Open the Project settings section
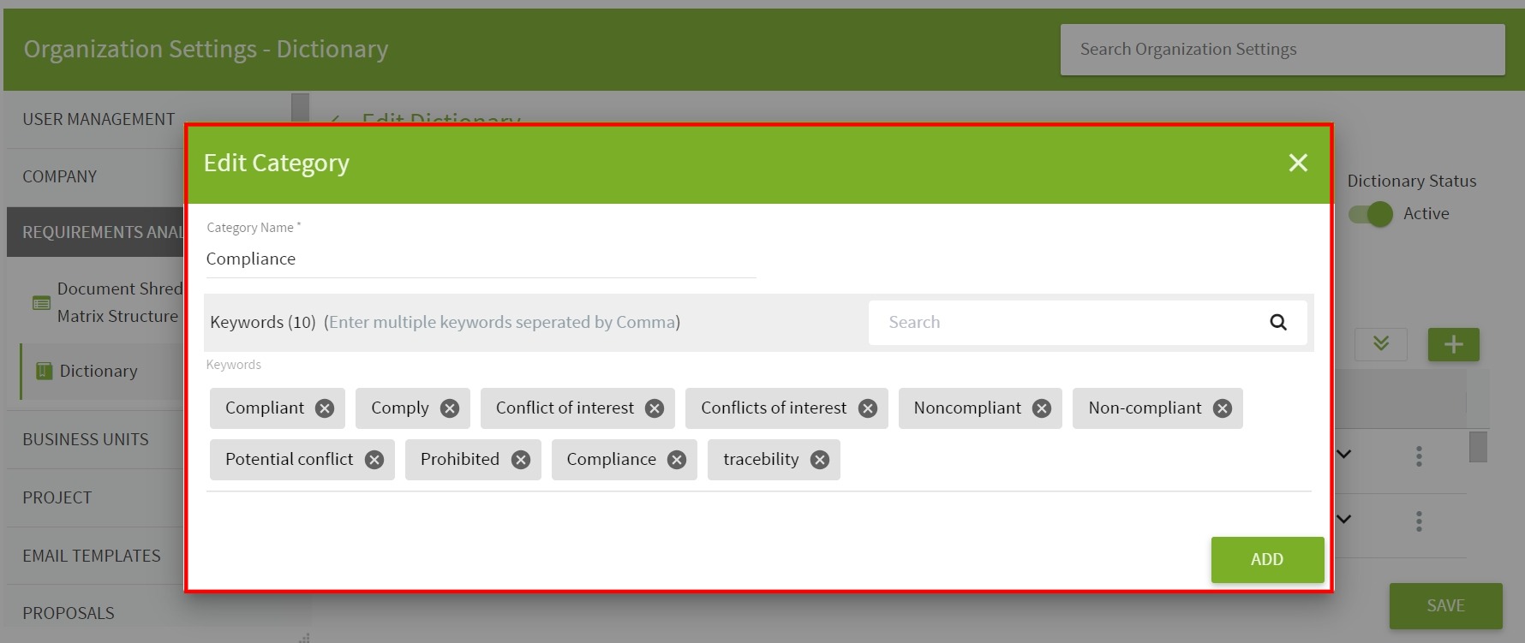This screenshot has width=1525, height=643. point(57,497)
